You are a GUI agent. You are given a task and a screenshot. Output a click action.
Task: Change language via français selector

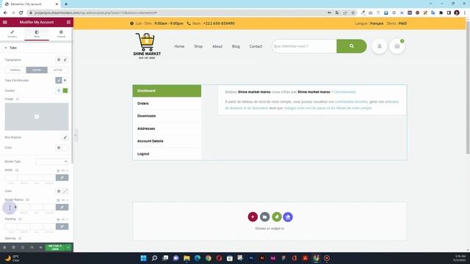[x=377, y=23]
